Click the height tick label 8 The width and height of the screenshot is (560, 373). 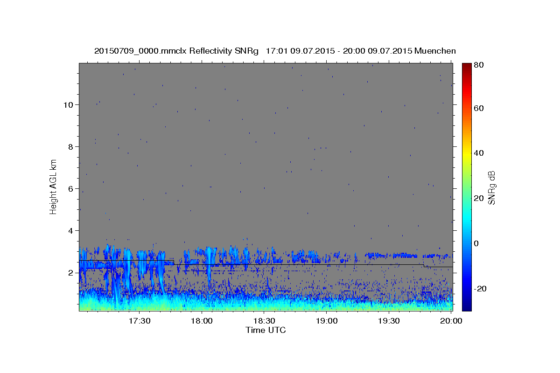[x=71, y=147]
